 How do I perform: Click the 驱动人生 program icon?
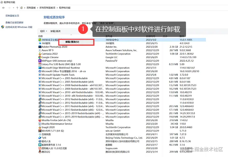(40, 141)
